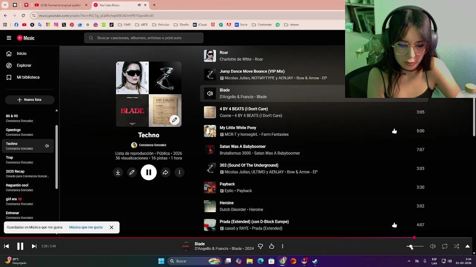The height and width of the screenshot is (267, 476).
Task: Dismiss the saved-to-liked-music notification
Action: pyautogui.click(x=111, y=227)
